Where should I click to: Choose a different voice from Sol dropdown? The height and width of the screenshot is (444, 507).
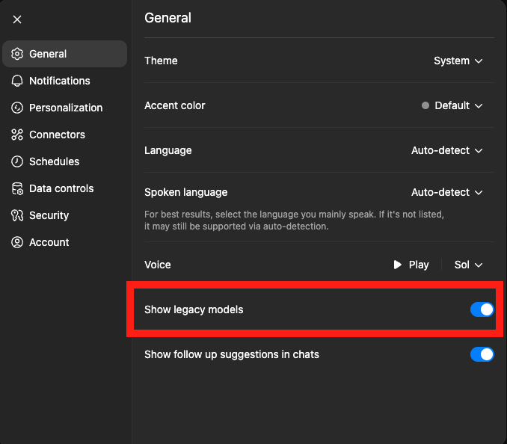point(469,265)
